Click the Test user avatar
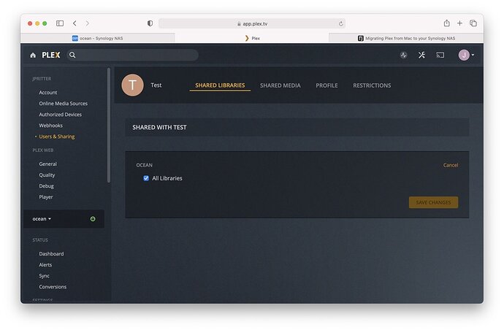Viewport: 504px width, 330px height. pos(132,85)
